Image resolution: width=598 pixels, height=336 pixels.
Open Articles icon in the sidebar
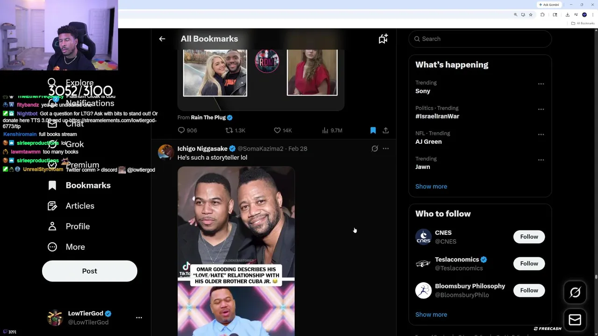[x=52, y=206]
